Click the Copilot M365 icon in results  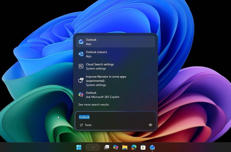click(x=81, y=95)
